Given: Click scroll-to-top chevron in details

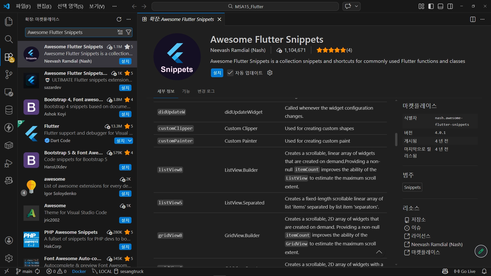Looking at the screenshot, I should [379, 252].
